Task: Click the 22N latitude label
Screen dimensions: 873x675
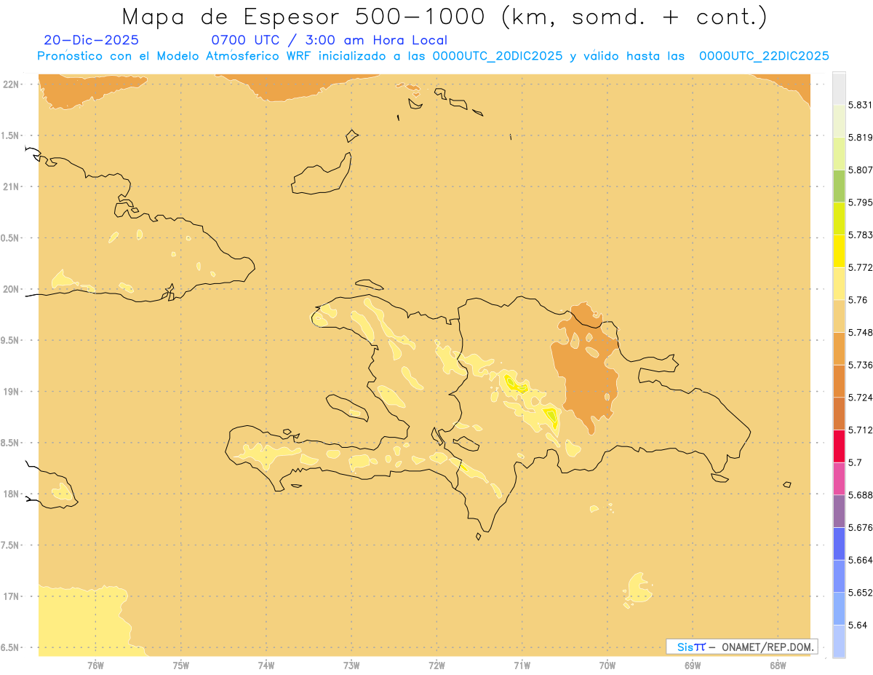Action: pyautogui.click(x=11, y=84)
